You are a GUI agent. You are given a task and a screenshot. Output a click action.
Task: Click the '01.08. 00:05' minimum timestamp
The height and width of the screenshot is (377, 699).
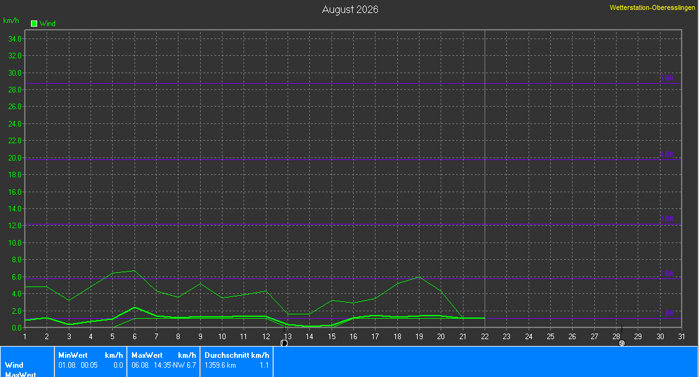(x=78, y=365)
